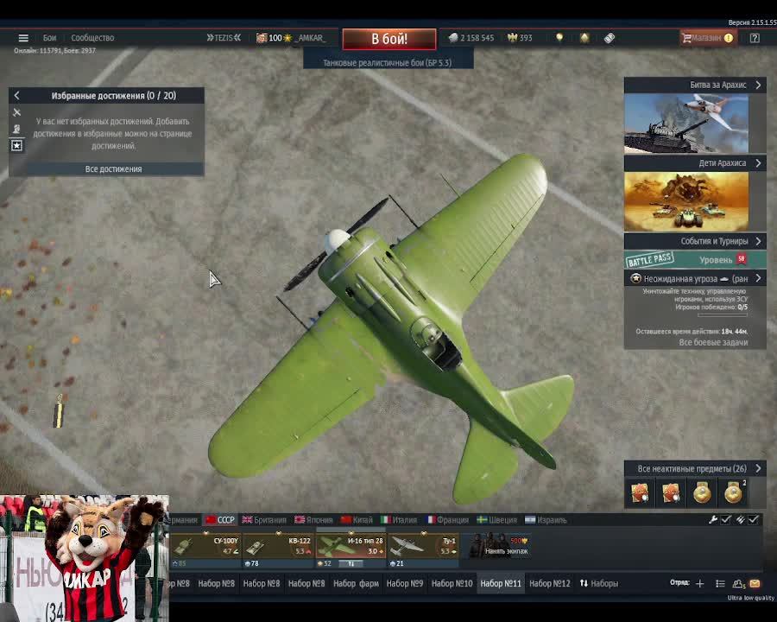Image resolution: width=777 pixels, height=622 pixels.
Task: Open the squad list icon
Action: tap(721, 583)
